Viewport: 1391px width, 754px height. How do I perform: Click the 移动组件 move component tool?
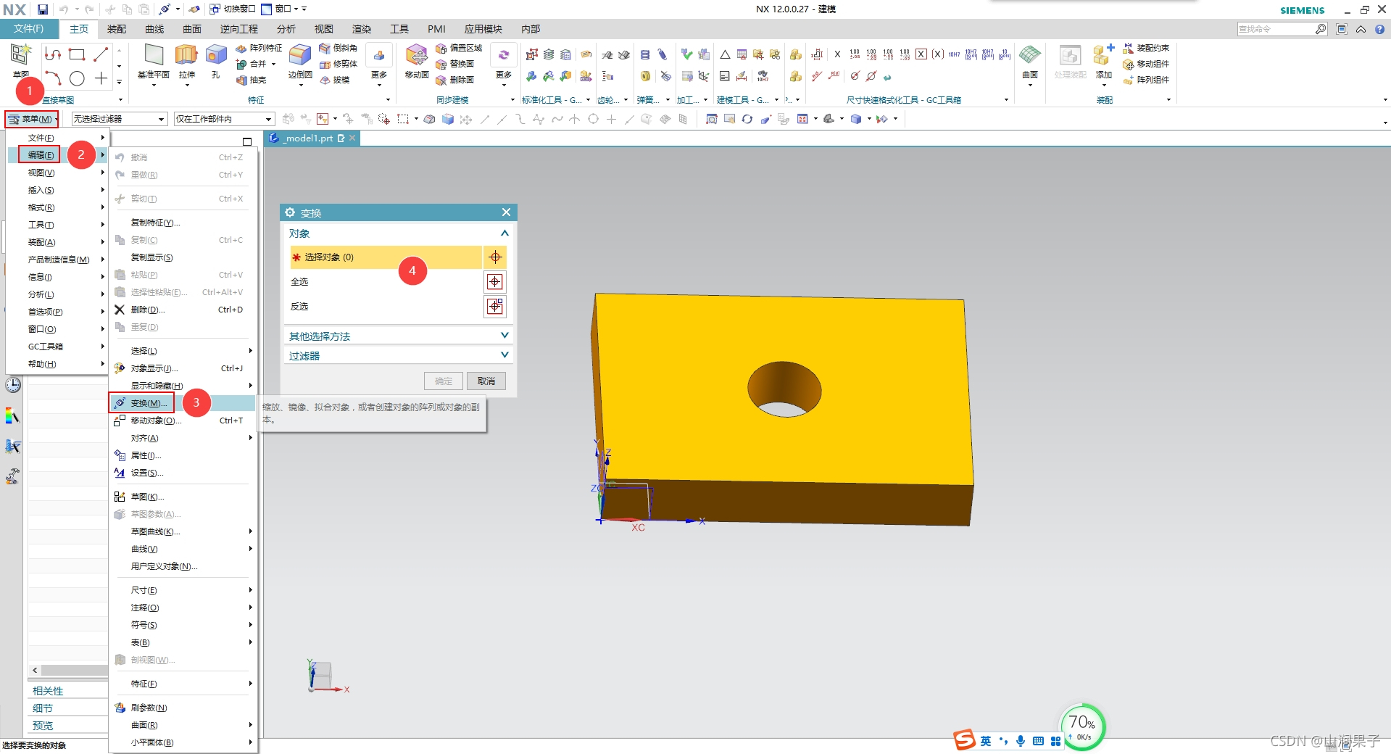point(1146,64)
